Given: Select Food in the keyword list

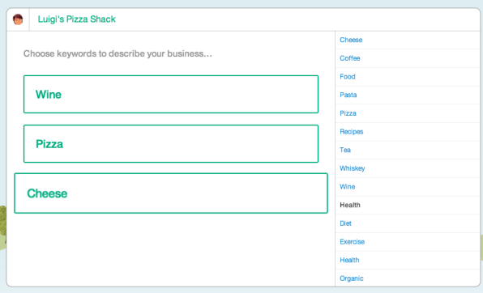Looking at the screenshot, I should 348,76.
